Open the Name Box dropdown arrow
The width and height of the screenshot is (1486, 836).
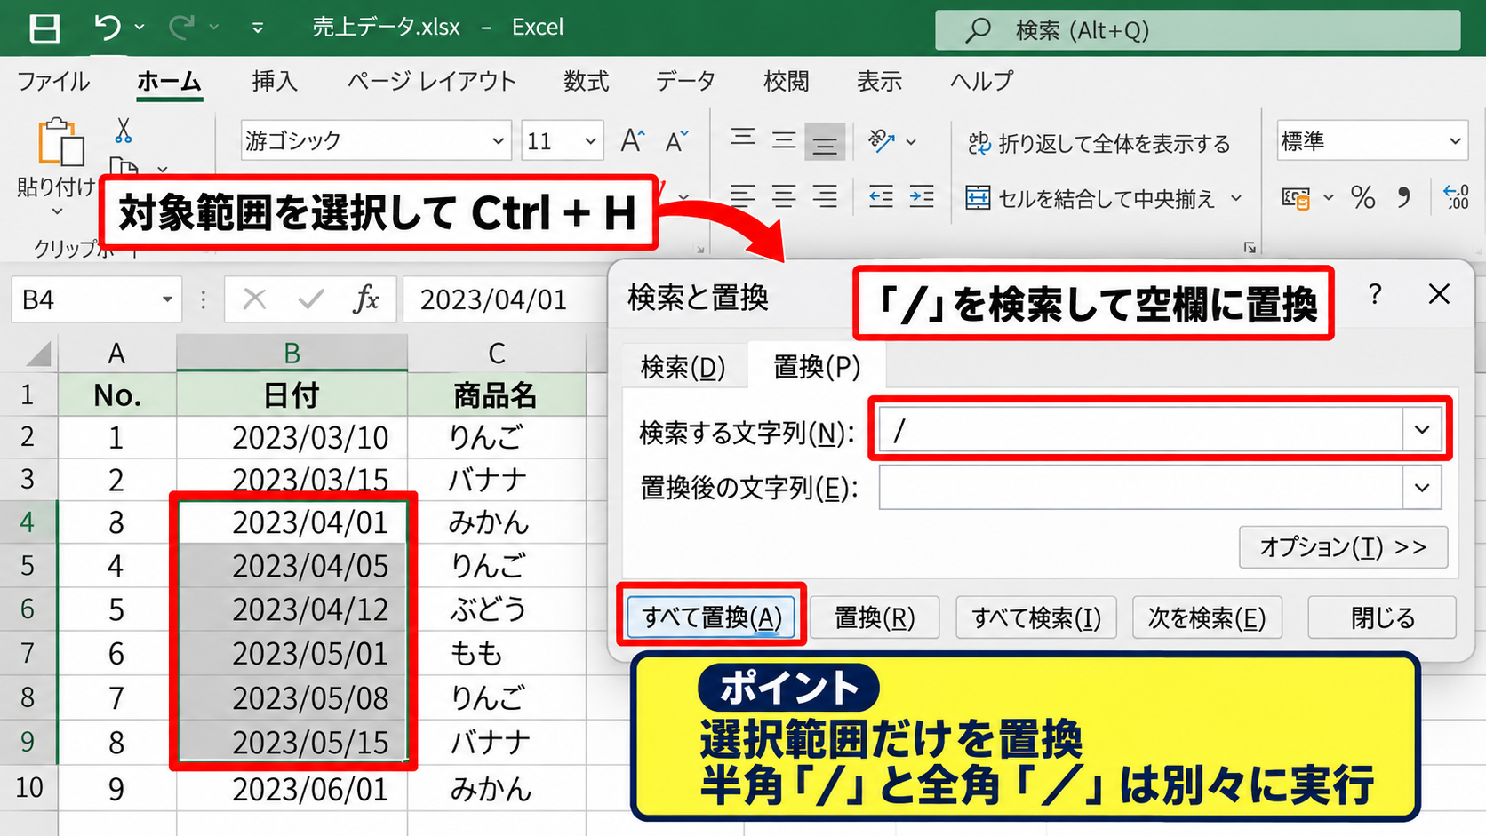pyautogui.click(x=166, y=299)
